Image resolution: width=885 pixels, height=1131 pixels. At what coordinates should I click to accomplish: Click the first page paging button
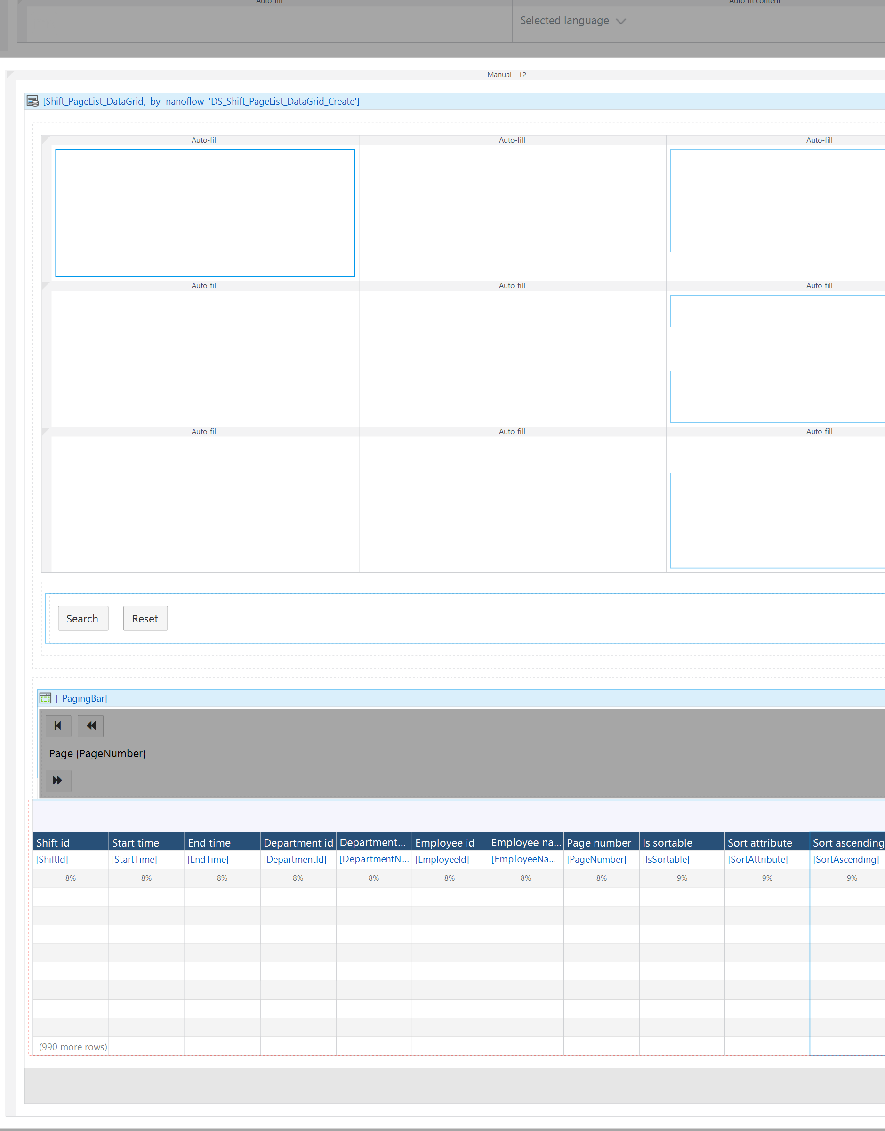(x=58, y=726)
